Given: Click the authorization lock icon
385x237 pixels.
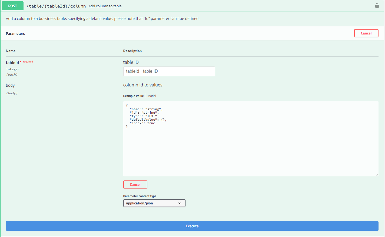Looking at the screenshot, I should click(x=377, y=5).
